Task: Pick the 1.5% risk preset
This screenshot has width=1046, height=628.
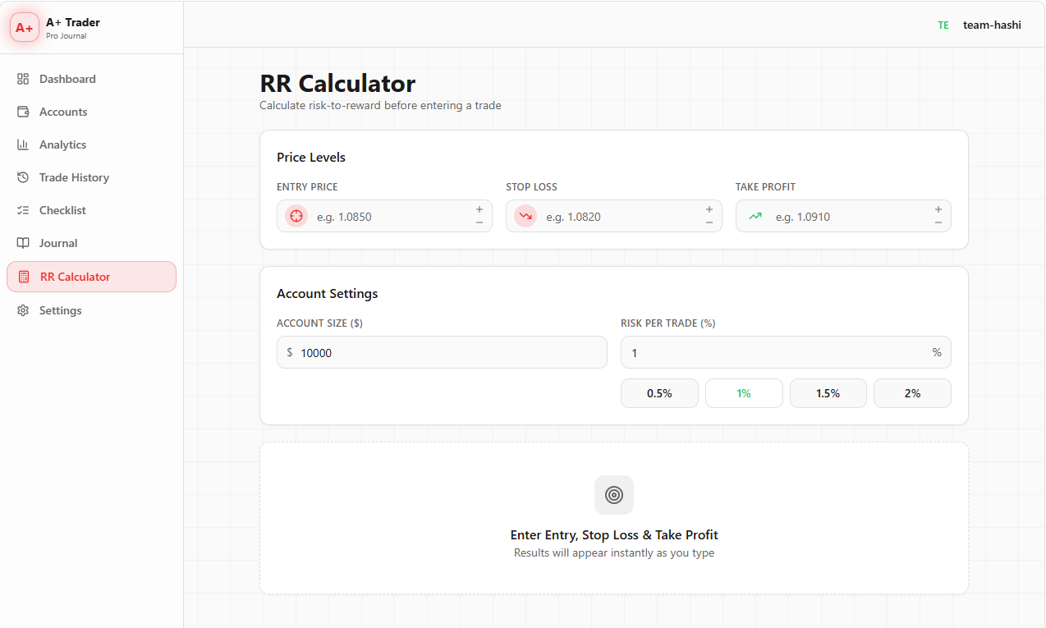Action: 828,393
